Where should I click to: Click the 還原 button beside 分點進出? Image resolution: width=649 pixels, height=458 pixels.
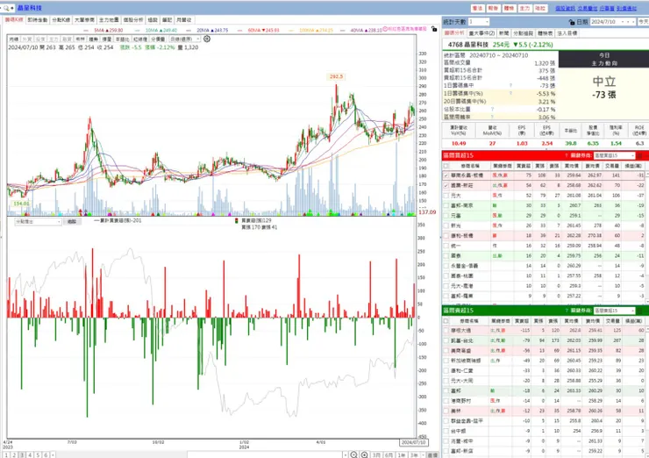(x=72, y=222)
